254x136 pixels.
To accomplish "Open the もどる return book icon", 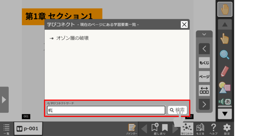I will click(x=200, y=129).
